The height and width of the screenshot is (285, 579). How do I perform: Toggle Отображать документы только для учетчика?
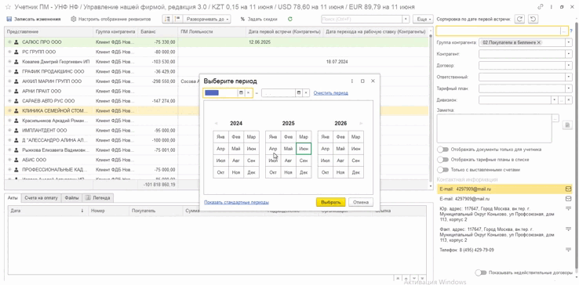pyautogui.click(x=442, y=150)
